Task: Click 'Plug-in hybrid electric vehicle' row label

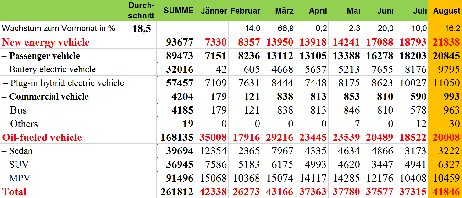Action: point(63,83)
